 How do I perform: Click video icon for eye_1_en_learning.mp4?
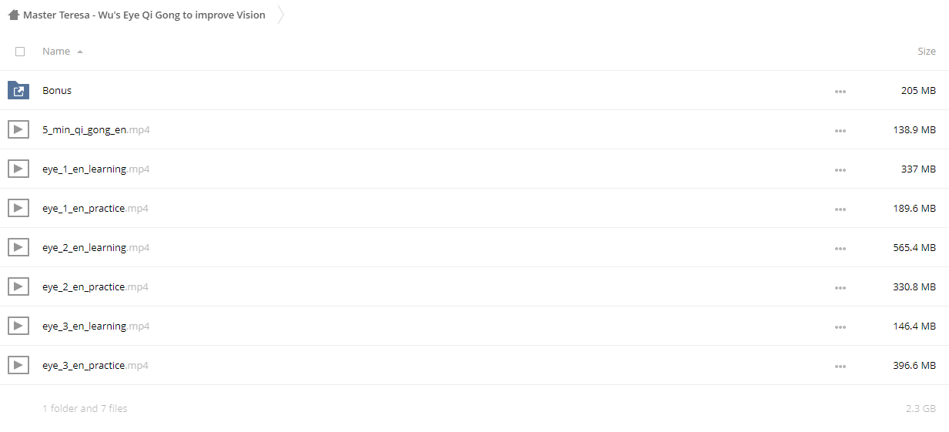tap(18, 169)
